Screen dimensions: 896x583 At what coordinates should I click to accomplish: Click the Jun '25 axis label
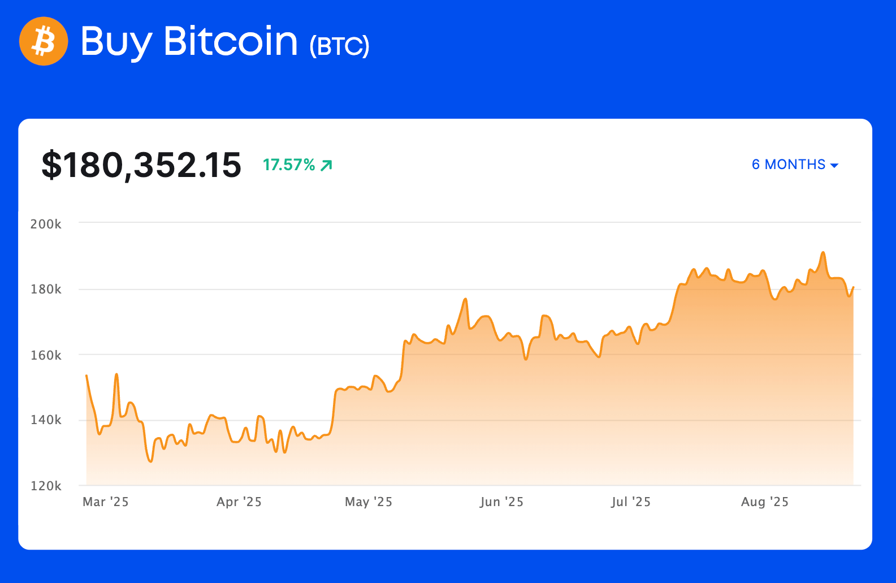[501, 502]
